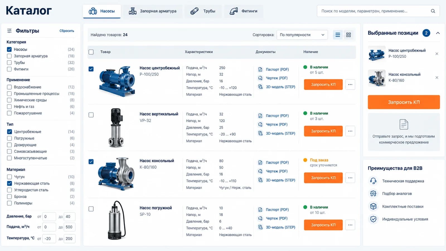Viewport: 446px width, 251px height.
Task: Open more options for Насос центробежный row
Action: click(x=350, y=85)
